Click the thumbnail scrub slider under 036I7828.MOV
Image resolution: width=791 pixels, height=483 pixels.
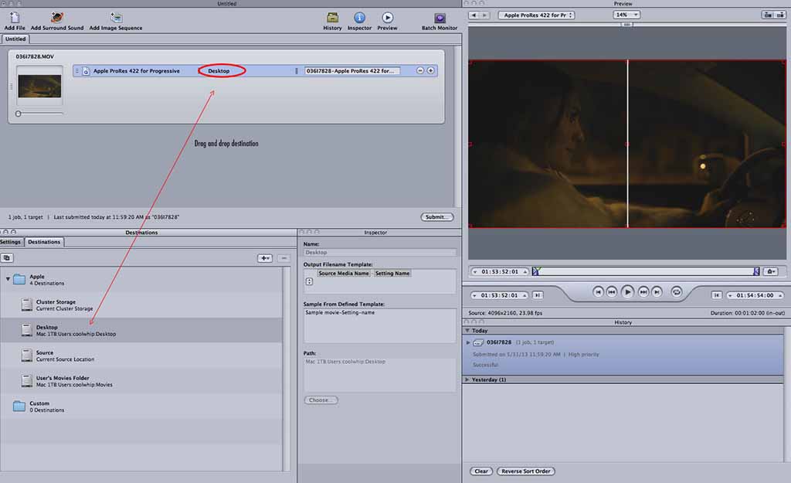19,114
